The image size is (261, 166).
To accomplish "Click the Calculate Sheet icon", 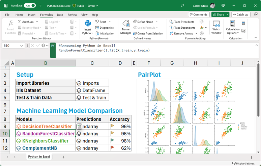I will pyautogui.click(x=243, y=31).
